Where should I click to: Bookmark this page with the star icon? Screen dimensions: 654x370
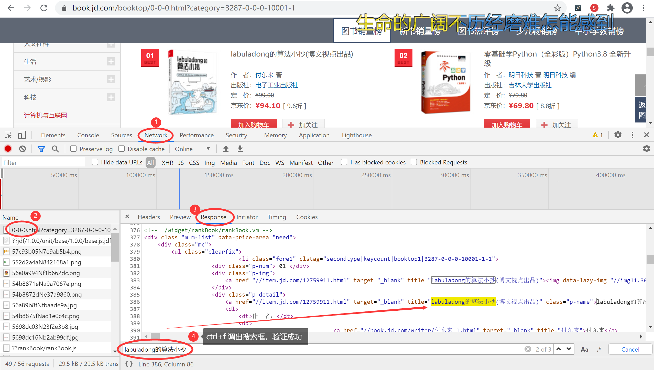557,8
